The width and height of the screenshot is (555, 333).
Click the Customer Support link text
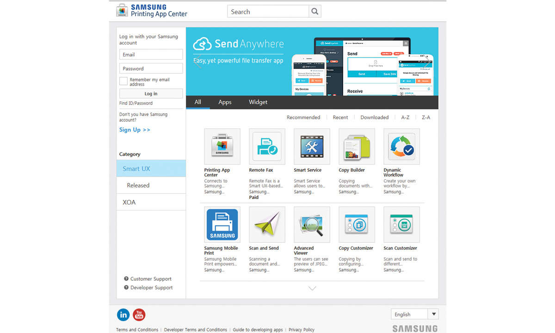point(151,279)
